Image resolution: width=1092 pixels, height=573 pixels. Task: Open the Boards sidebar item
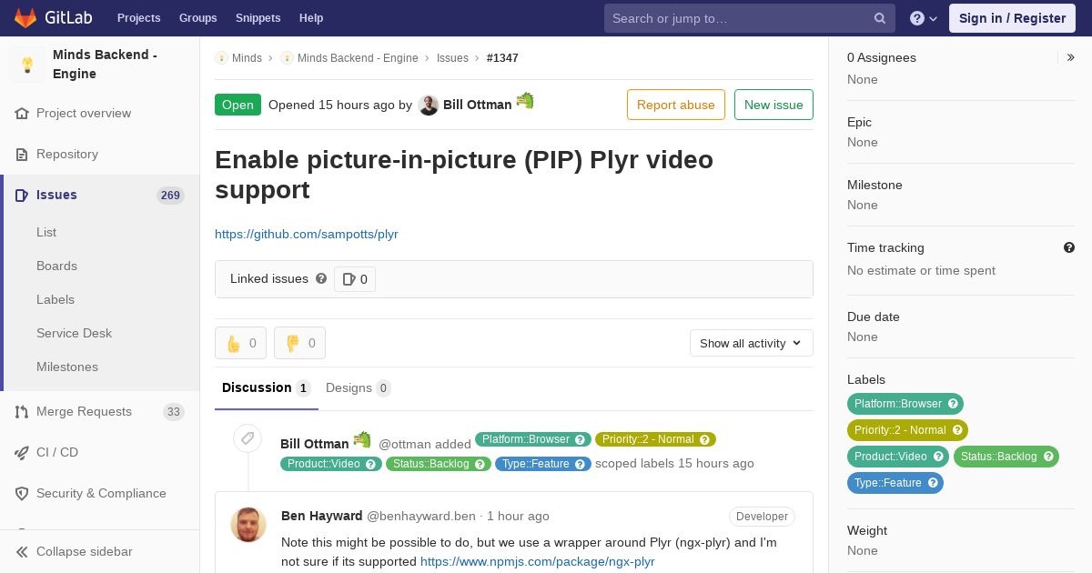click(56, 266)
